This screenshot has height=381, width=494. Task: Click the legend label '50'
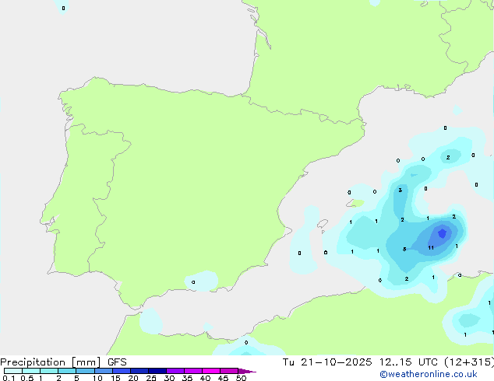[241, 378]
